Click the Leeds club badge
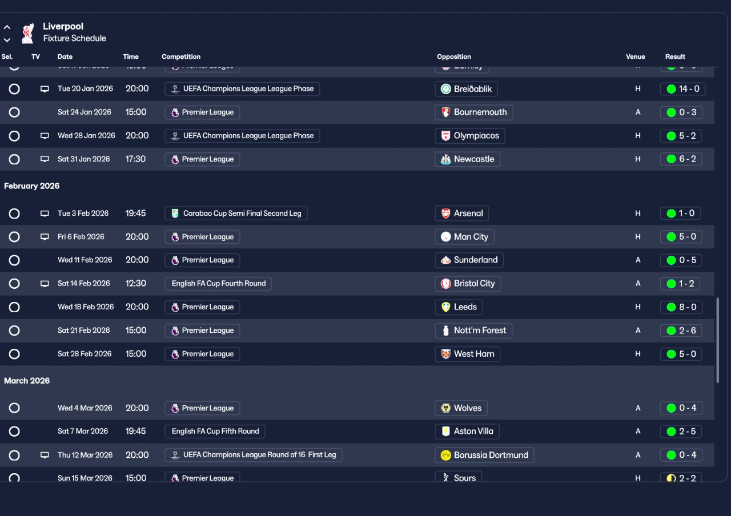The height and width of the screenshot is (516, 731). tap(446, 307)
